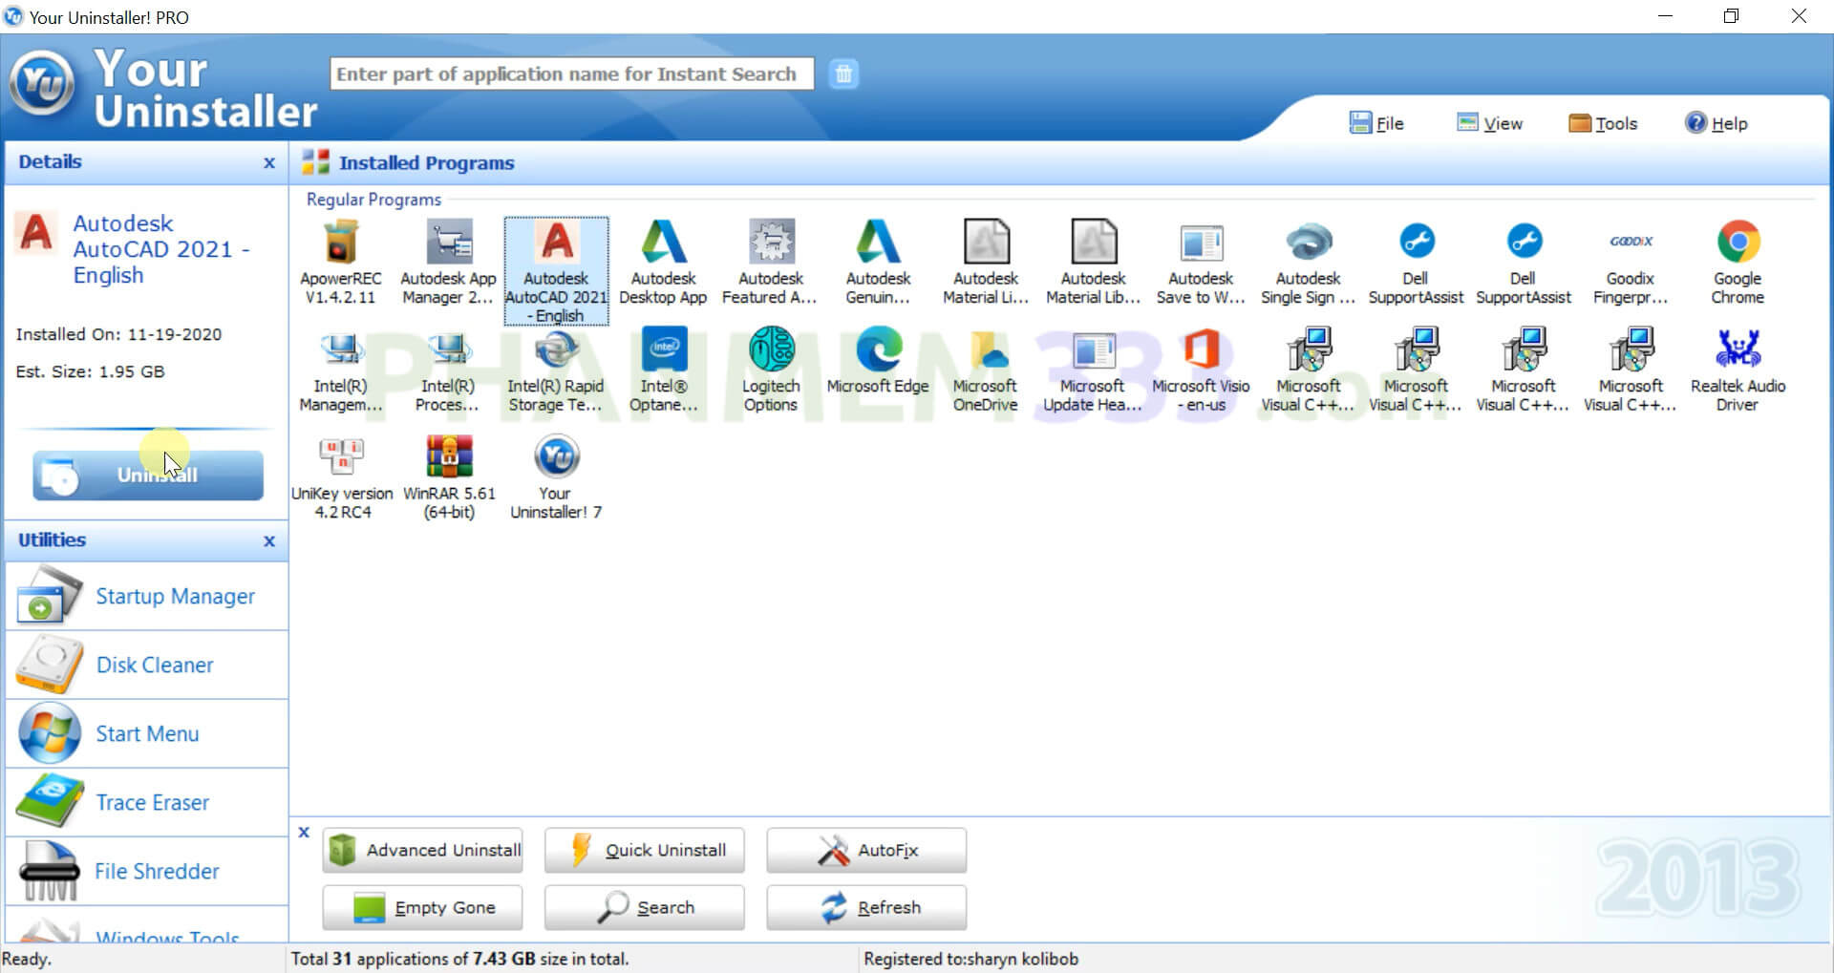Click the Microsoft Edge program icon

coord(878,350)
